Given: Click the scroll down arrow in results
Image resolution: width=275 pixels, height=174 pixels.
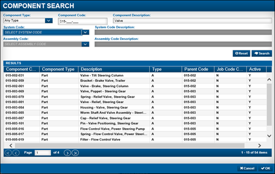Looking at the screenshot, I should tap(269, 136).
